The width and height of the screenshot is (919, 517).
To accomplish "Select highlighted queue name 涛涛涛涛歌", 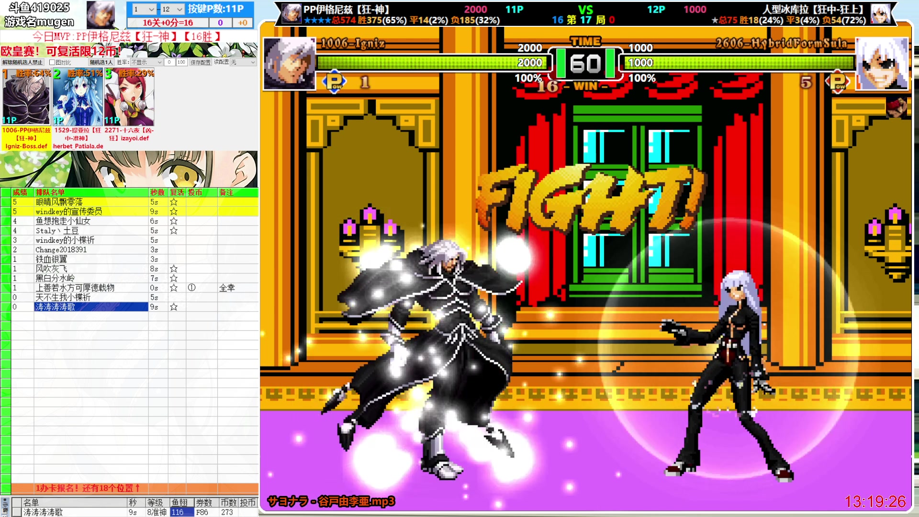I will pos(91,307).
